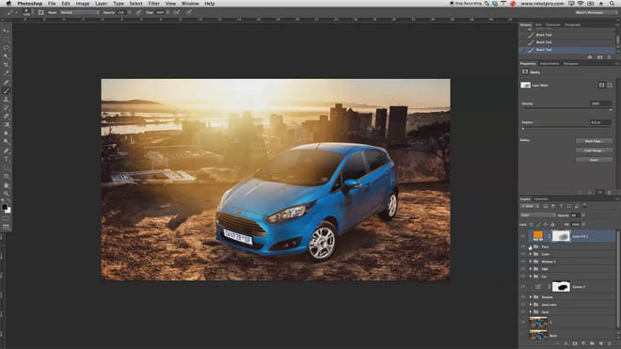Select the Move tool
621x349 pixels.
[6, 30]
